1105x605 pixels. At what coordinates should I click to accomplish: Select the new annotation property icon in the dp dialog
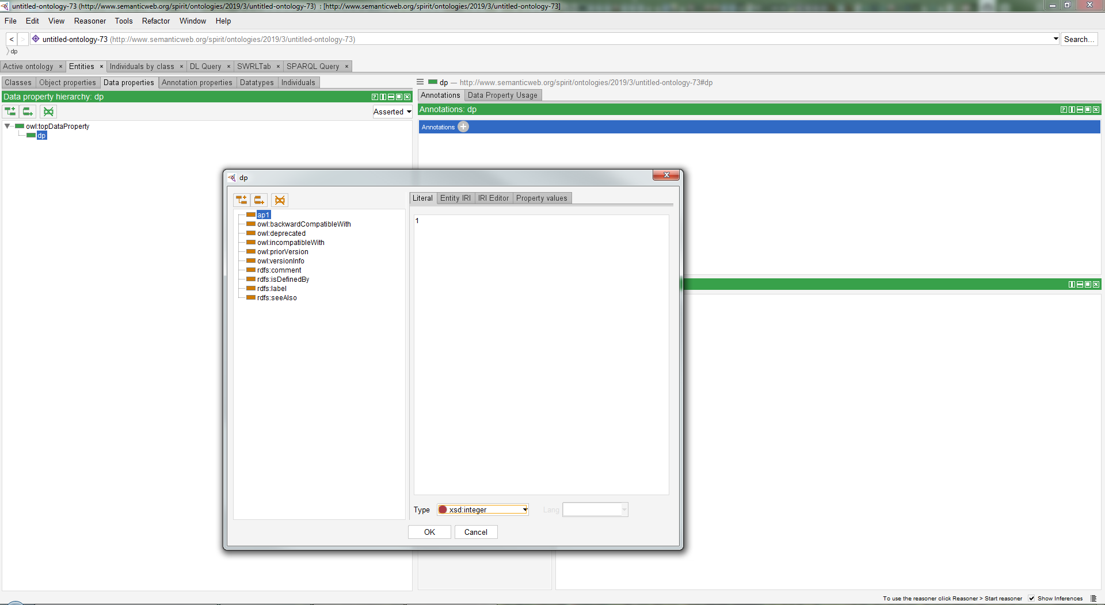tap(242, 200)
